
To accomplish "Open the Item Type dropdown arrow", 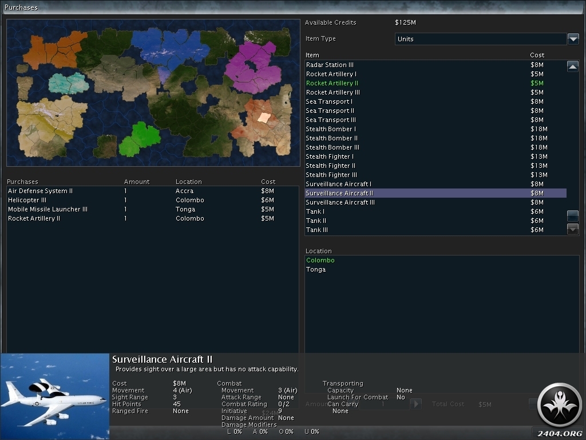I will (573, 39).
